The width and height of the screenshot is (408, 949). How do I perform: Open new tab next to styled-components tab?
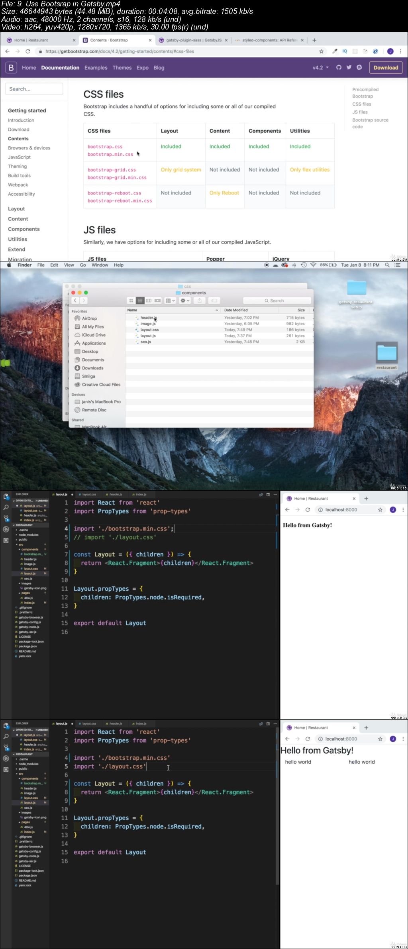click(x=314, y=40)
